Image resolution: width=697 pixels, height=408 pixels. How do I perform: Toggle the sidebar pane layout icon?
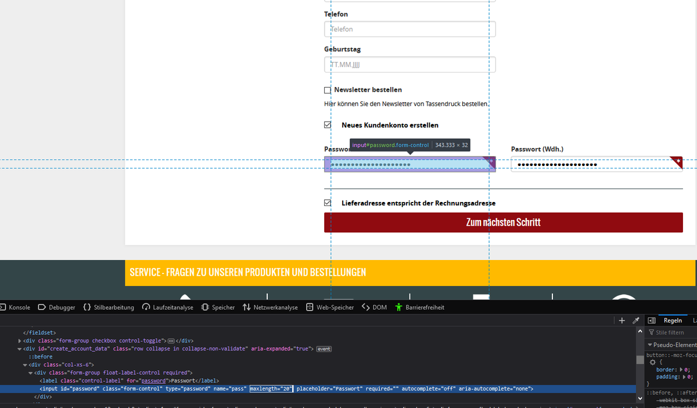click(652, 320)
